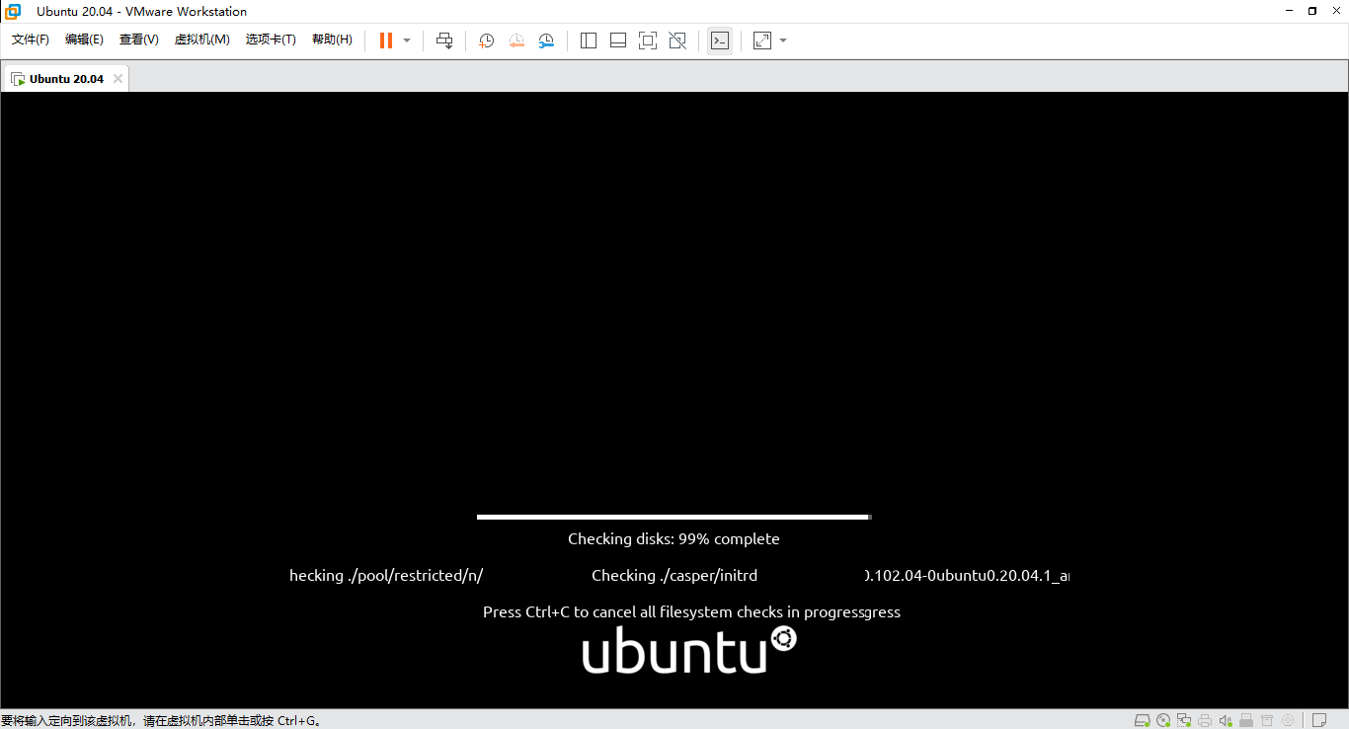Click the Ctrl+G hint in the status bar
The width and height of the screenshot is (1349, 729).
tap(299, 721)
